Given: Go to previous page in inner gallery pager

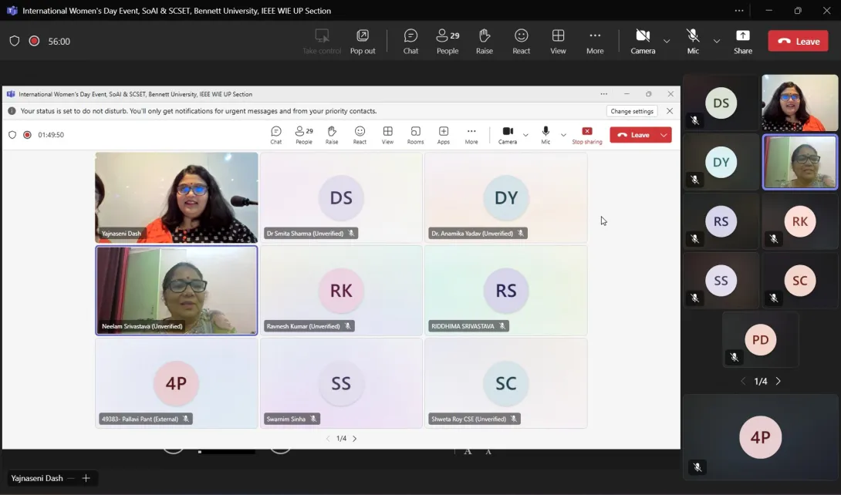Looking at the screenshot, I should [328, 438].
